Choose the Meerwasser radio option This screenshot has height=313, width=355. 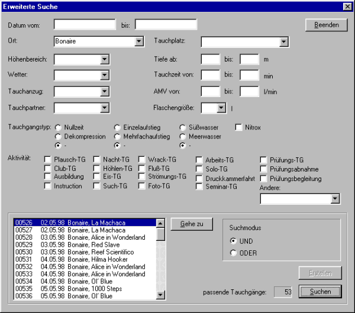point(183,136)
